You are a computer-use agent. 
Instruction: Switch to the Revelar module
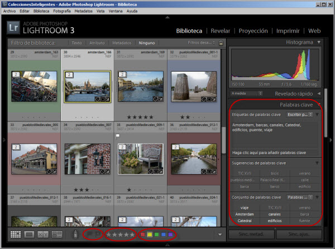(221, 31)
